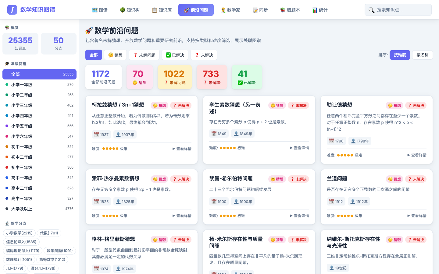The image size is (439, 274).
Task: Click the 1849年 person tag
Action: coord(243,134)
